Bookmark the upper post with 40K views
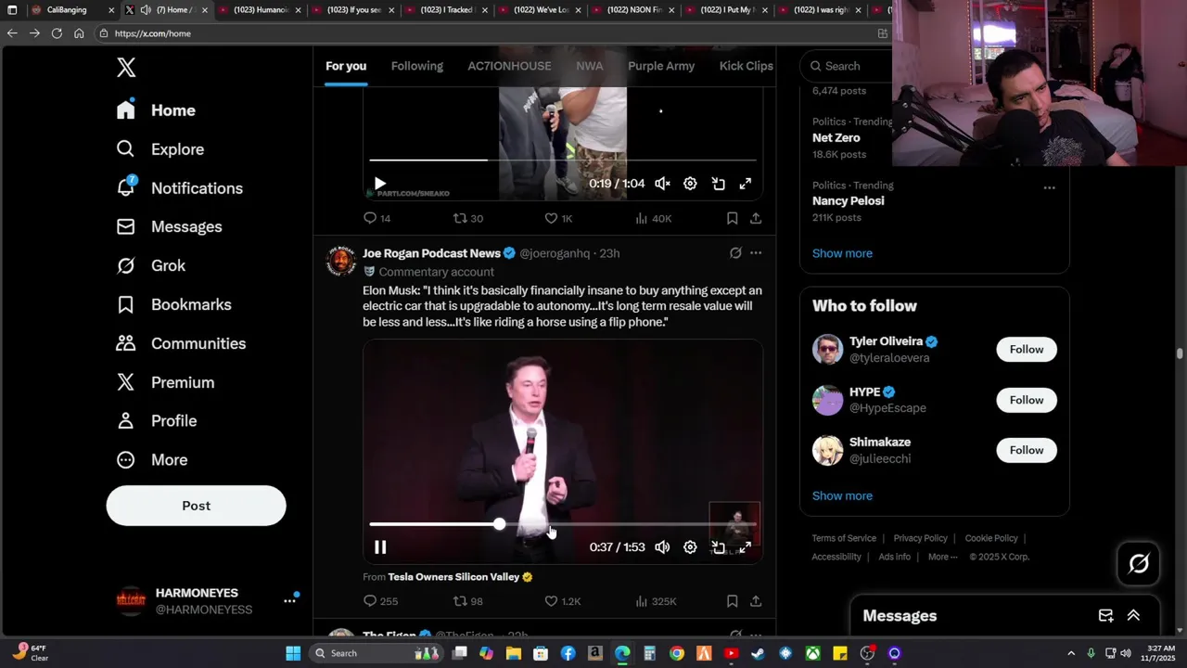Screen dimensions: 1187x668 pyautogui.click(x=732, y=218)
